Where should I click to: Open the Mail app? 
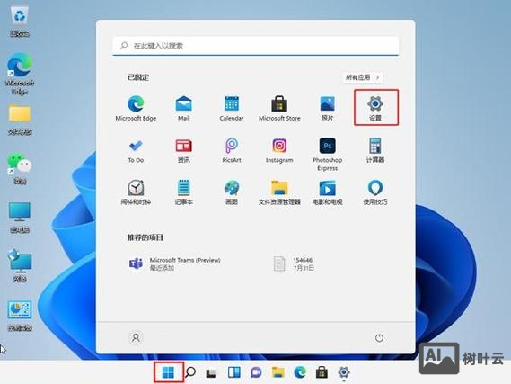[x=184, y=108]
